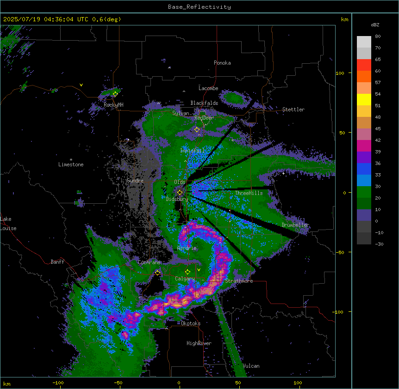Select the yellow diamond marker between Olds and Didsbury
The width and height of the screenshot is (399, 389).
pyautogui.click(x=180, y=193)
